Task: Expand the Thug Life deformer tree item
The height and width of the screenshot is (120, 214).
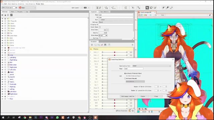Action: [8, 21]
